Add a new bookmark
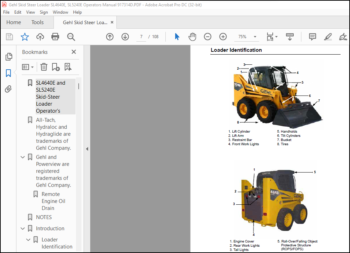 click(x=56, y=67)
